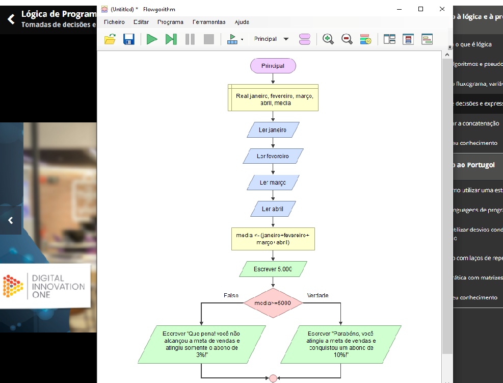Click the previous slide chevron on the video

(x=11, y=220)
